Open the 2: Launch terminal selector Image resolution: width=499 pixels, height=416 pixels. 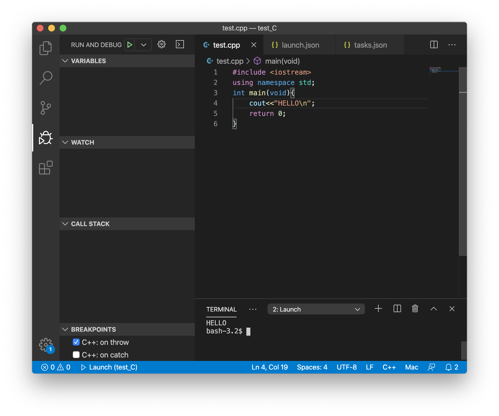pyautogui.click(x=316, y=309)
